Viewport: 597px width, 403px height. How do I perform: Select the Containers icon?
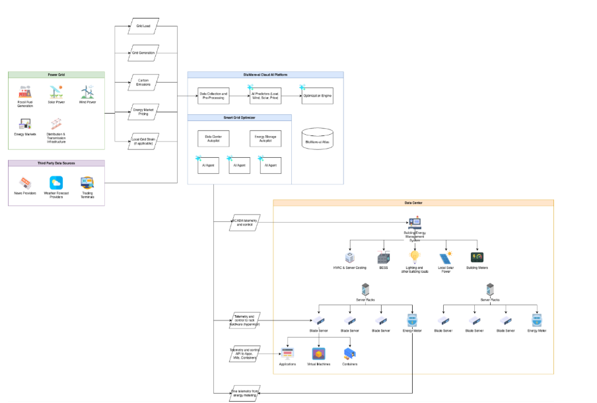click(x=350, y=353)
